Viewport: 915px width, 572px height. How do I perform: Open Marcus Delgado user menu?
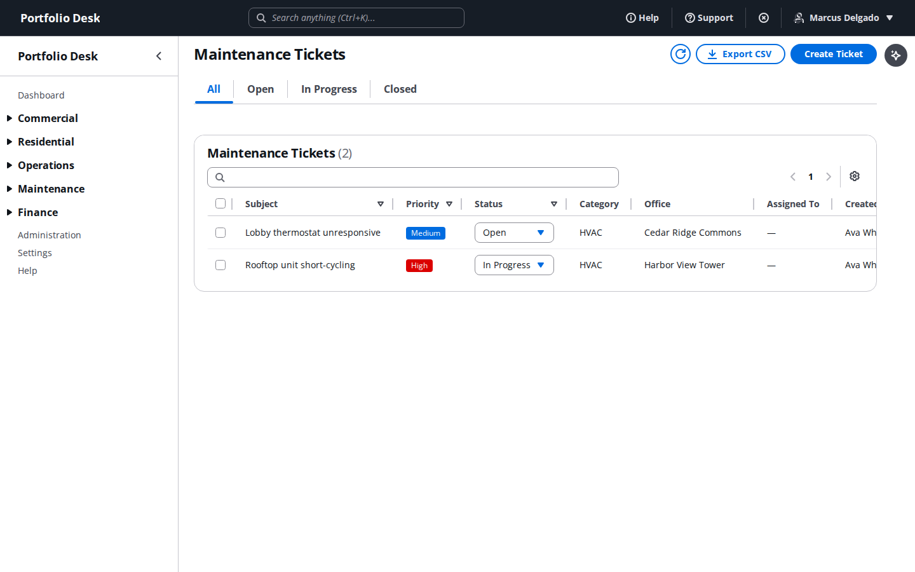(x=844, y=18)
